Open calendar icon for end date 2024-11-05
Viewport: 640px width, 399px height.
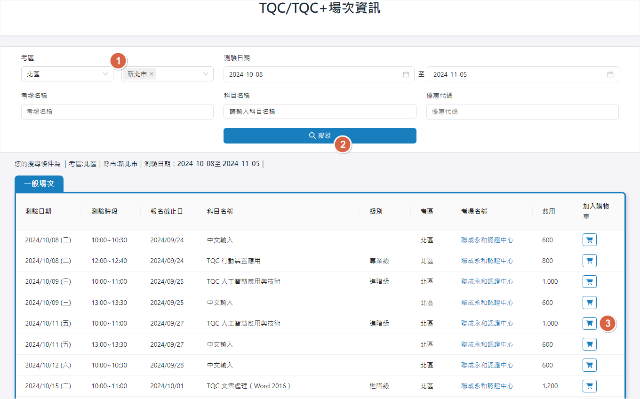coord(610,74)
